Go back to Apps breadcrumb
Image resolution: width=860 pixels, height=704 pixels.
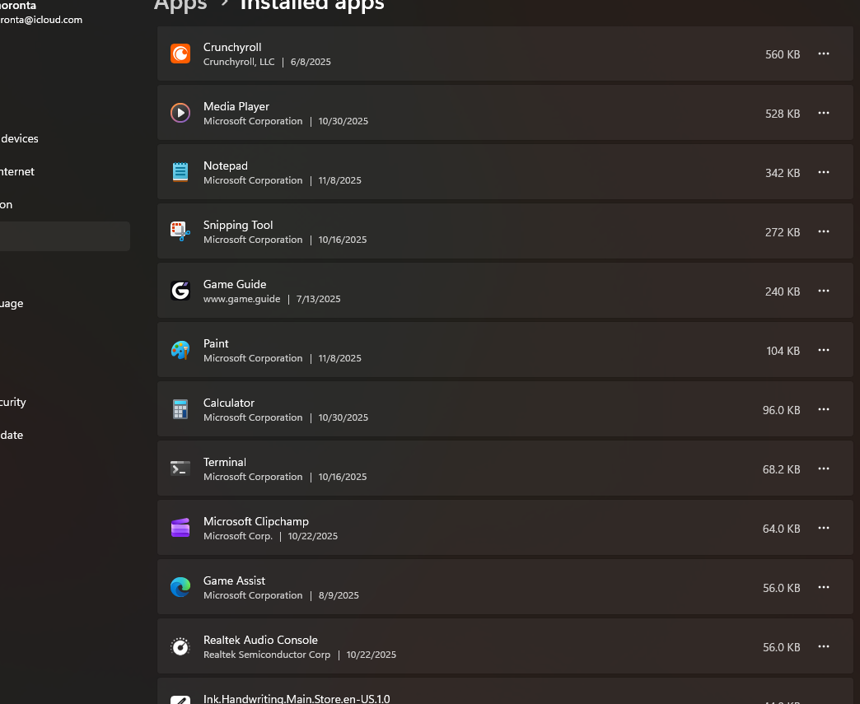click(x=180, y=5)
